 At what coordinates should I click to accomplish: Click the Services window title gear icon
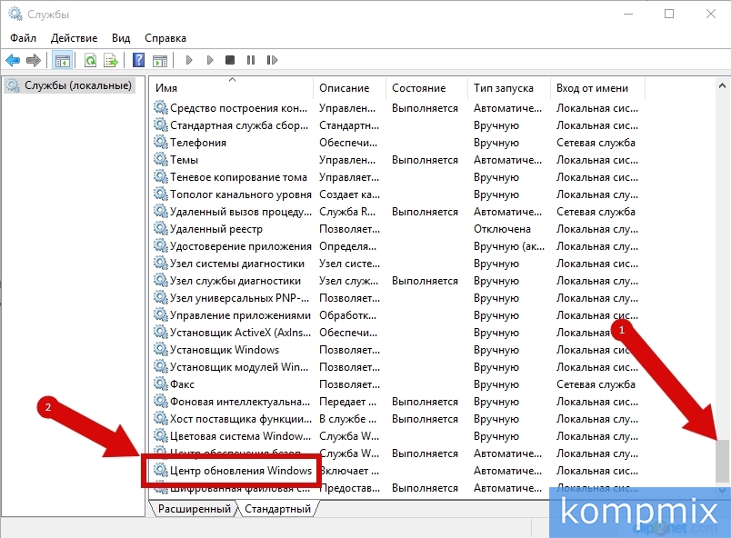(x=15, y=14)
